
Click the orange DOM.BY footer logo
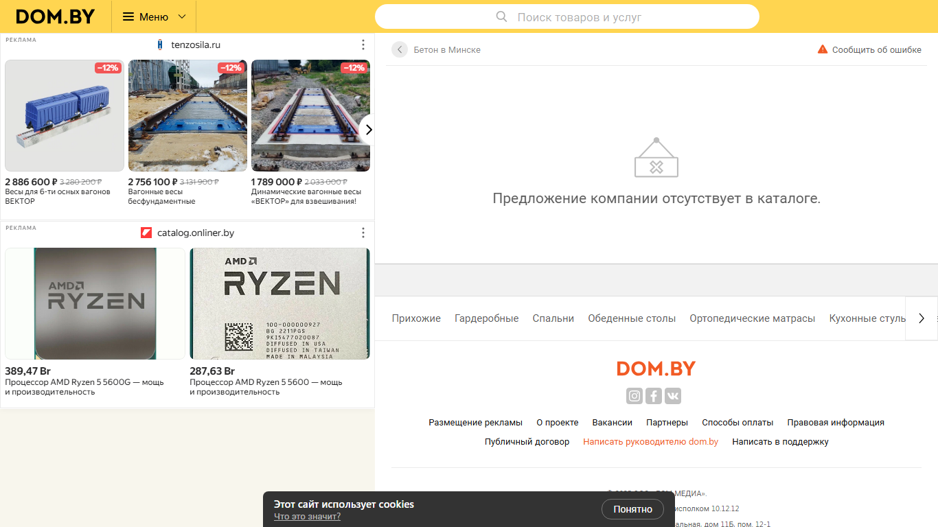[656, 368]
